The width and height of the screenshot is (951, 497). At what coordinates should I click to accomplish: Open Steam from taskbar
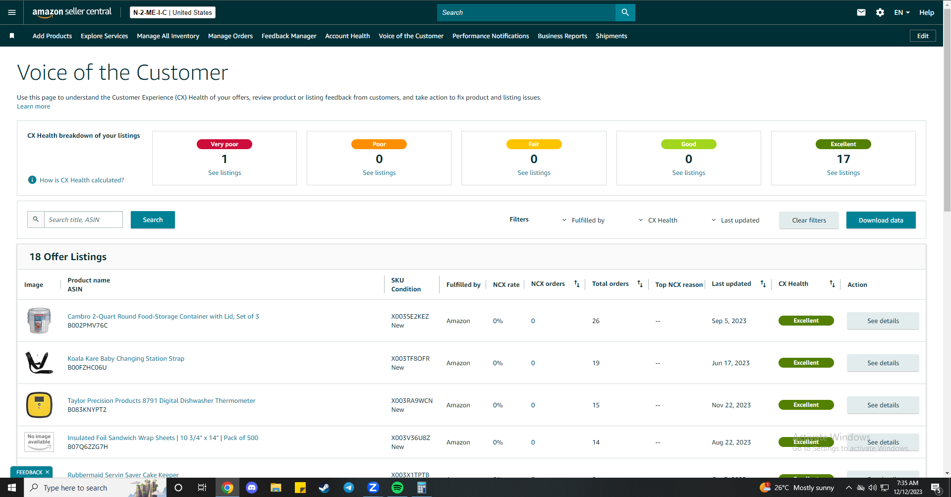[x=325, y=488]
